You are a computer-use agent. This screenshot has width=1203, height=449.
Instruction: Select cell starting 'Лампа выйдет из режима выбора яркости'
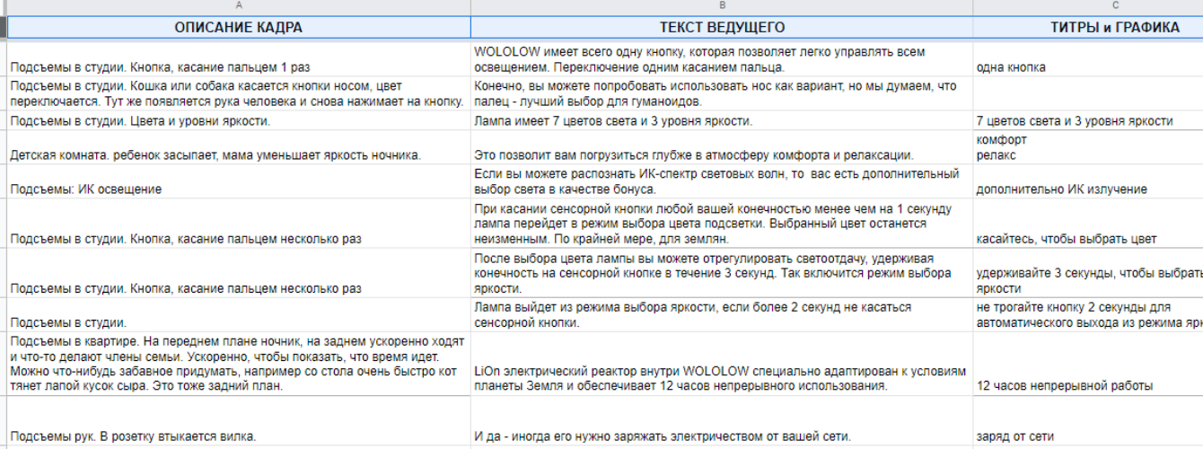point(722,314)
